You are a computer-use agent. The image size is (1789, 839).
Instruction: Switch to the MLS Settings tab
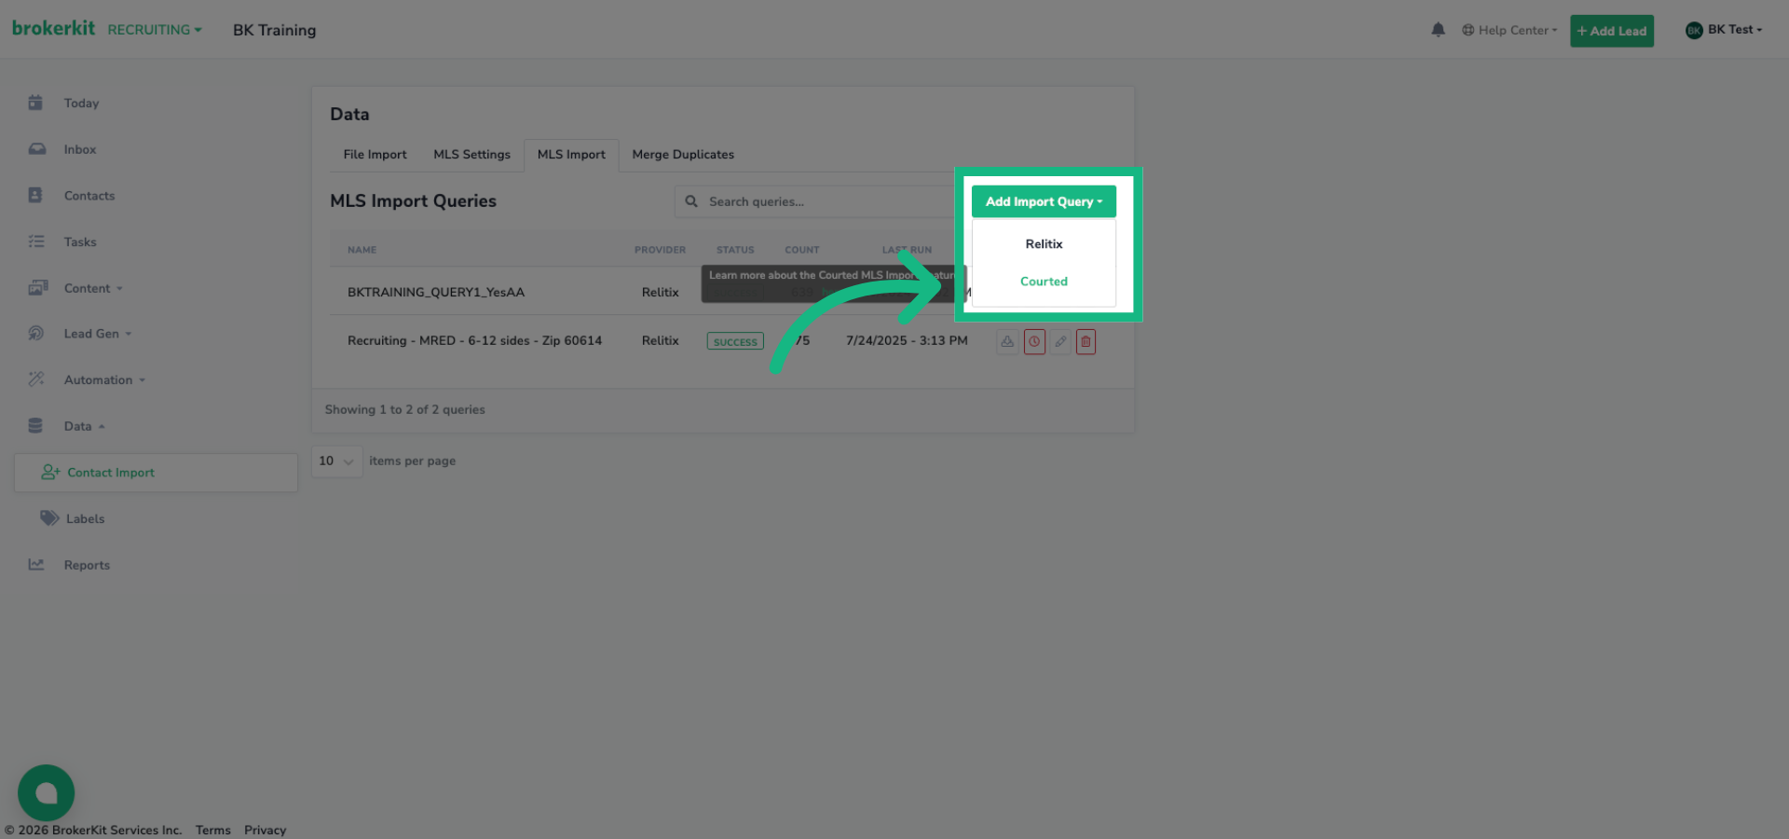(x=471, y=155)
